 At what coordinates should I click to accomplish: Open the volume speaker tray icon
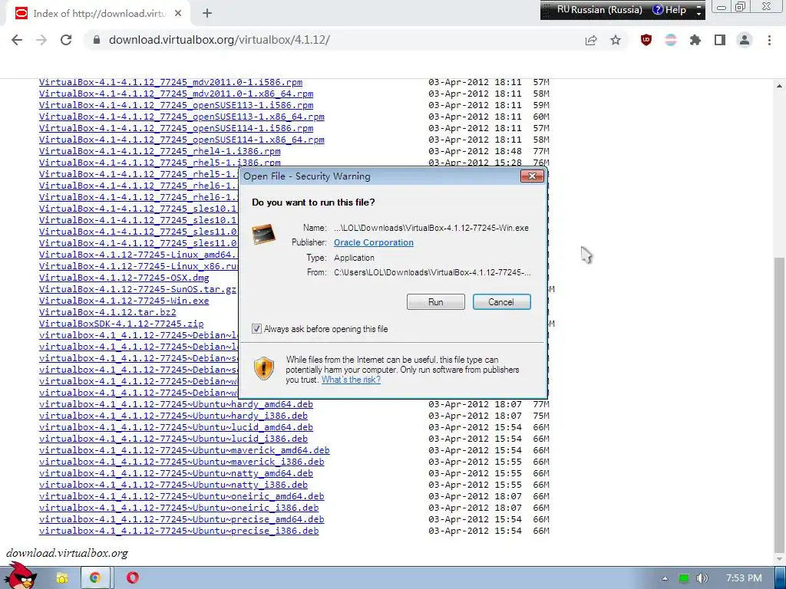[x=702, y=578]
